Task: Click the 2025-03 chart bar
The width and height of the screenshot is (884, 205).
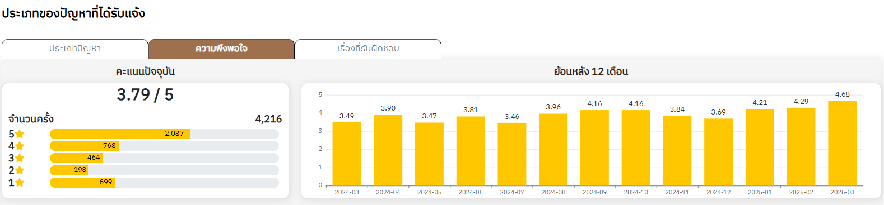Action: (842, 143)
